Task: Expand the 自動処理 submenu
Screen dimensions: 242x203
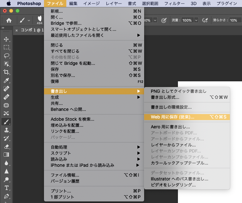Action: 94,147
